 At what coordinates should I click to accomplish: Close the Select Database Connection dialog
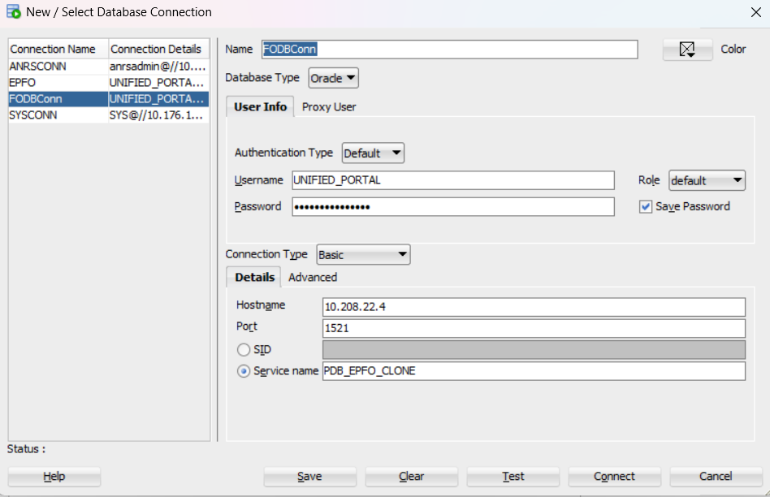755,12
